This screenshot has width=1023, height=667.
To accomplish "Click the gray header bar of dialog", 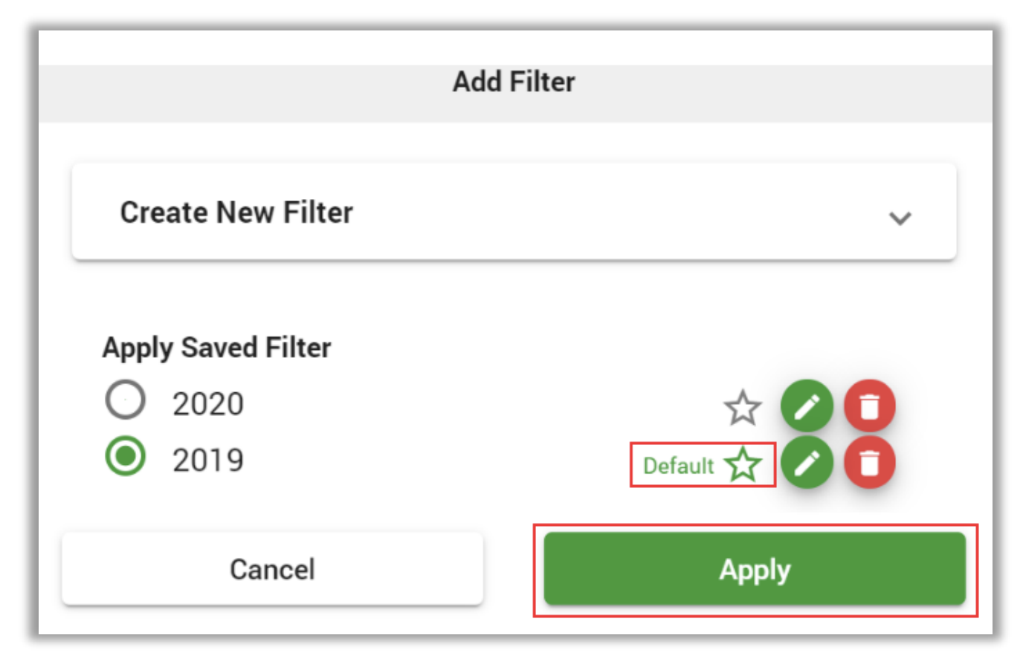I will [515, 94].
